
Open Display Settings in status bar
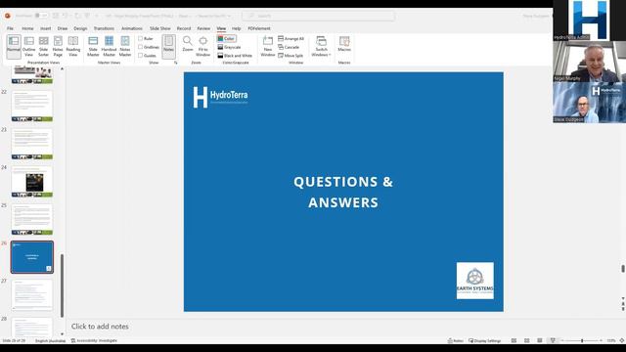(485, 341)
